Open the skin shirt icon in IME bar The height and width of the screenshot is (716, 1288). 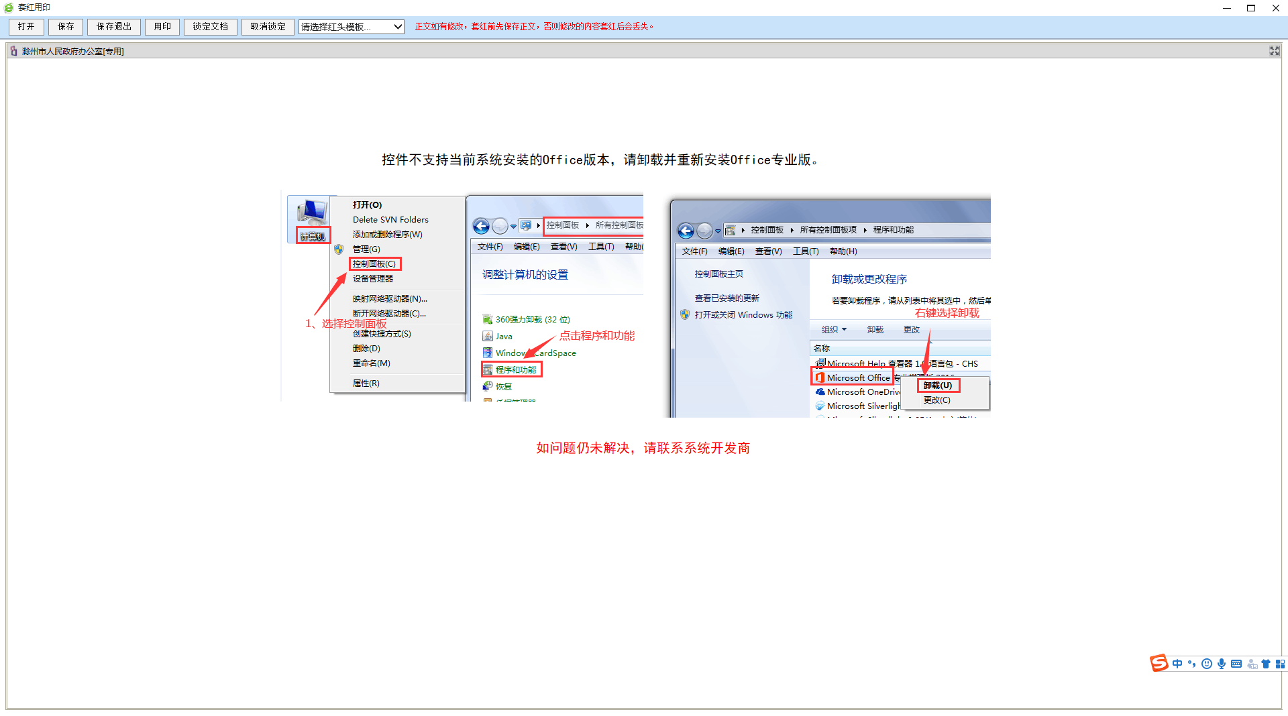click(x=1266, y=664)
